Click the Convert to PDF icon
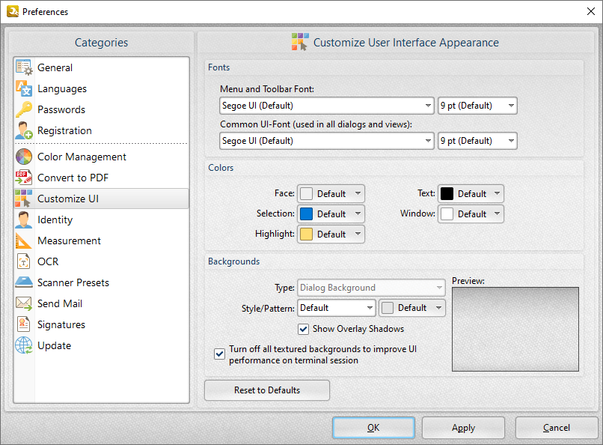This screenshot has height=445, width=603. click(x=25, y=178)
